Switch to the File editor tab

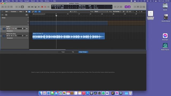(x=73, y=52)
